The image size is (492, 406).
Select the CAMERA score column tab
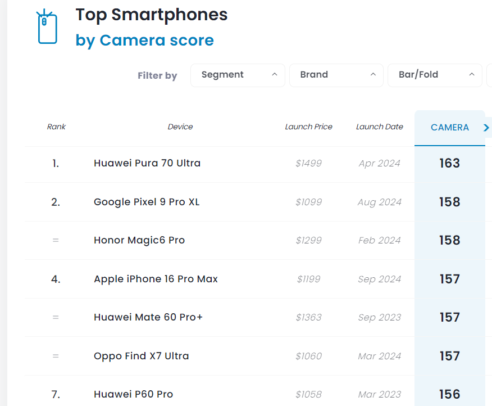pyautogui.click(x=449, y=128)
